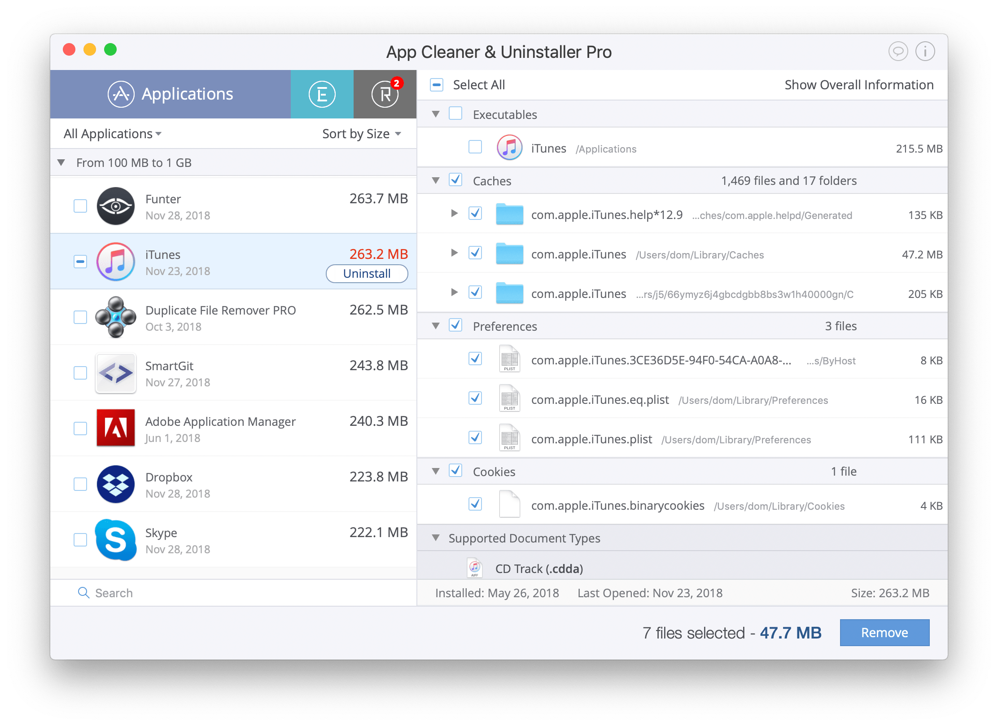Enable the Cookies section checkbox
Viewport: 998px width, 726px height.
pyautogui.click(x=455, y=470)
